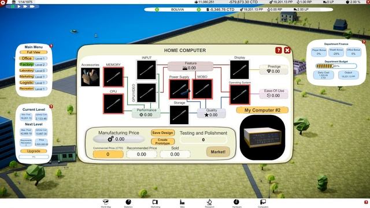
Task: Open help for the Department Finance panel
Action: (364, 42)
